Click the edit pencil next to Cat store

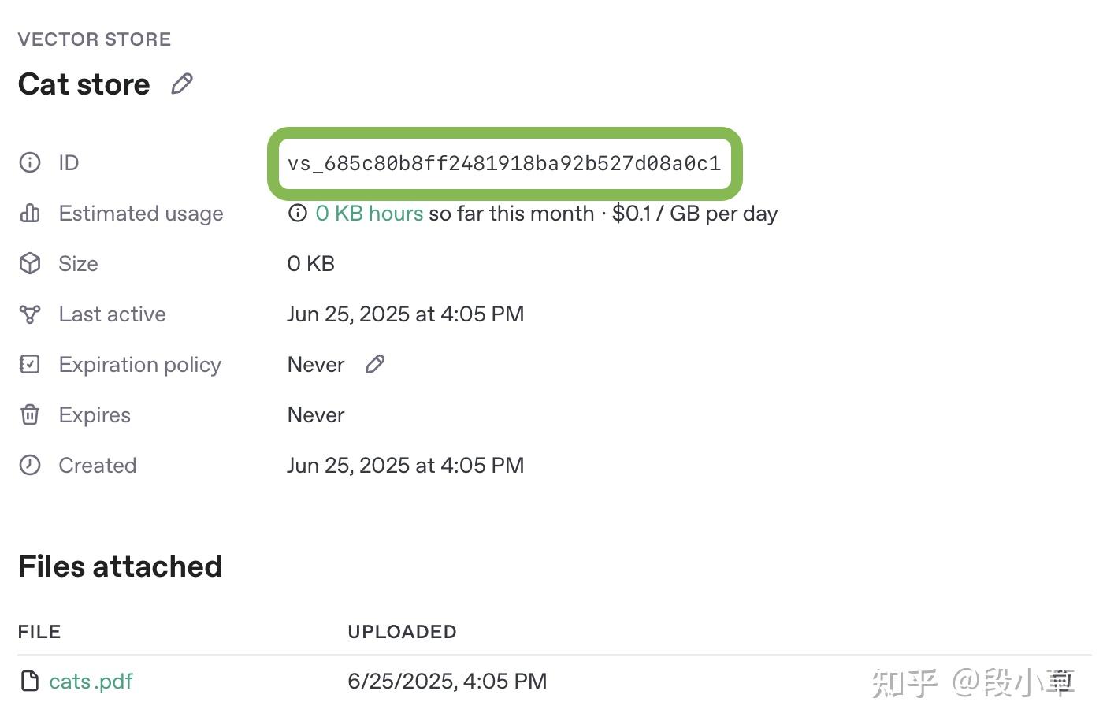(182, 83)
